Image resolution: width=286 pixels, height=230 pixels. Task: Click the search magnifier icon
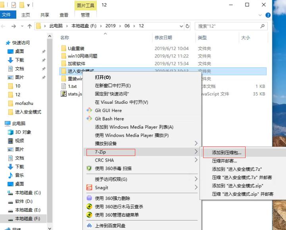coord(262,26)
